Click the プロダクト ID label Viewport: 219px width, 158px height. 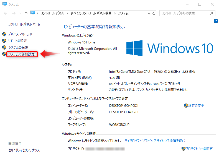(x=76, y=149)
